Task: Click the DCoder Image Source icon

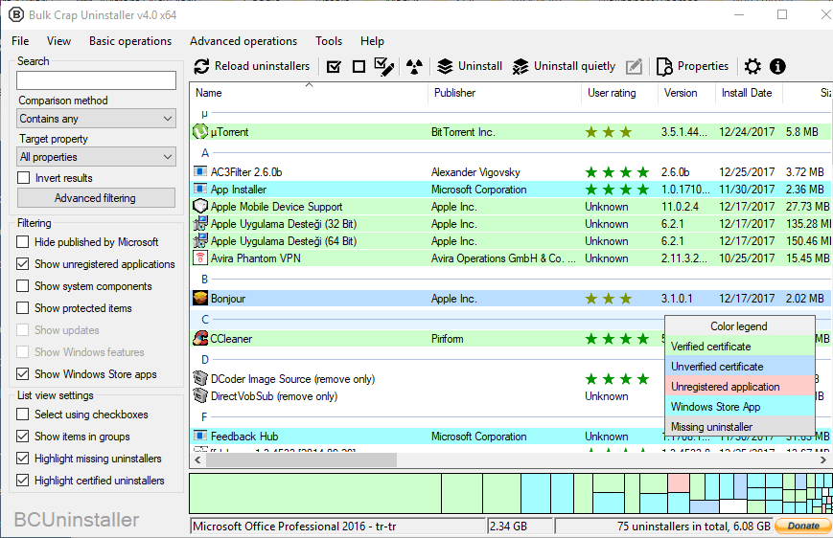Action: point(200,378)
